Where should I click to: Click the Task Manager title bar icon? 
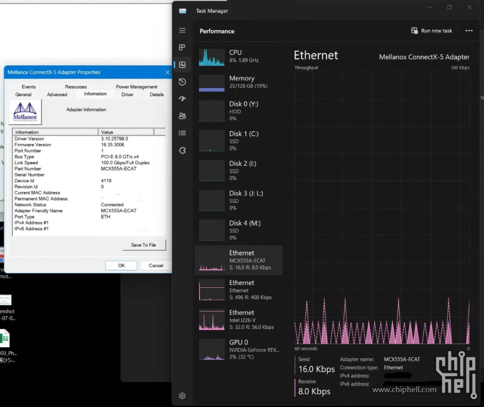(182, 11)
